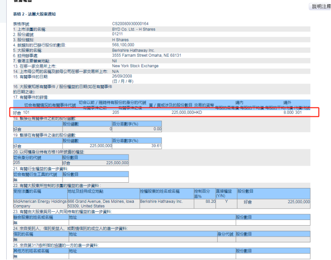Viewport: 331px width, 260px height.
Task: Click the event code 101 in highlighted row
Action: (x=27, y=112)
